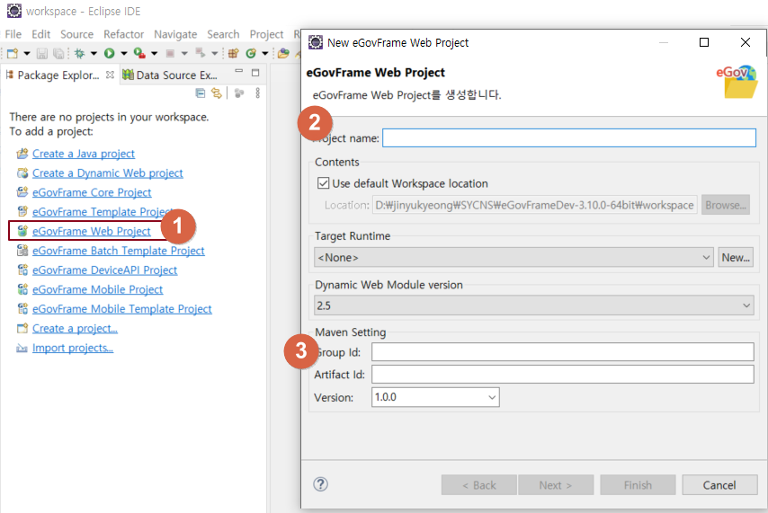The width and height of the screenshot is (768, 513).
Task: Open the Run dropdown arrow
Action: pyautogui.click(x=123, y=53)
